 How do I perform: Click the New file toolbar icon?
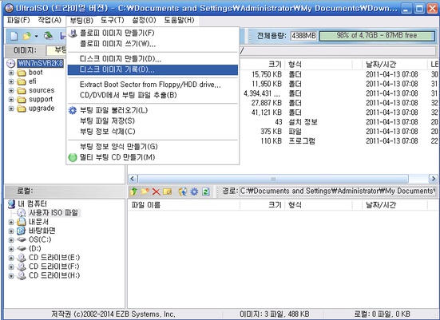pyautogui.click(x=14, y=36)
